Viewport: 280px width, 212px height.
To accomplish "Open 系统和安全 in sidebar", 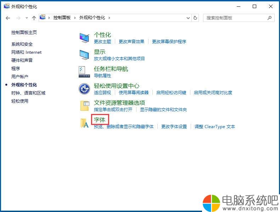I will pyautogui.click(x=22, y=44).
